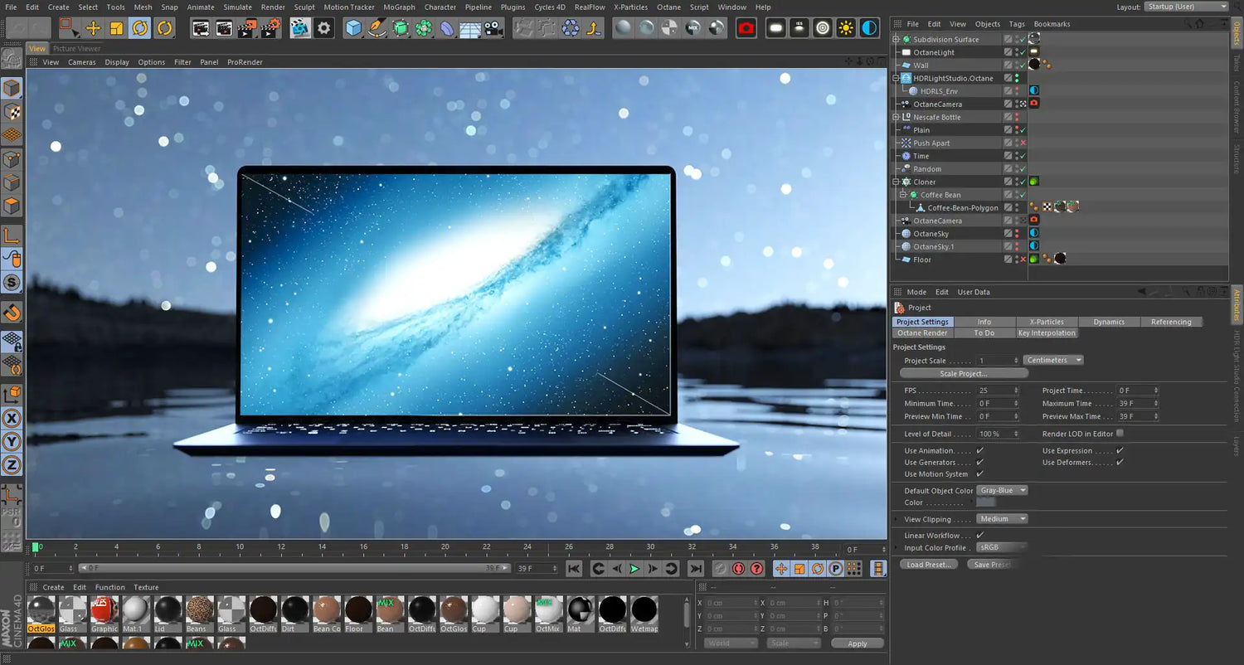Enable the snap S icon in left palette
Image resolution: width=1244 pixels, height=665 pixels.
[12, 283]
